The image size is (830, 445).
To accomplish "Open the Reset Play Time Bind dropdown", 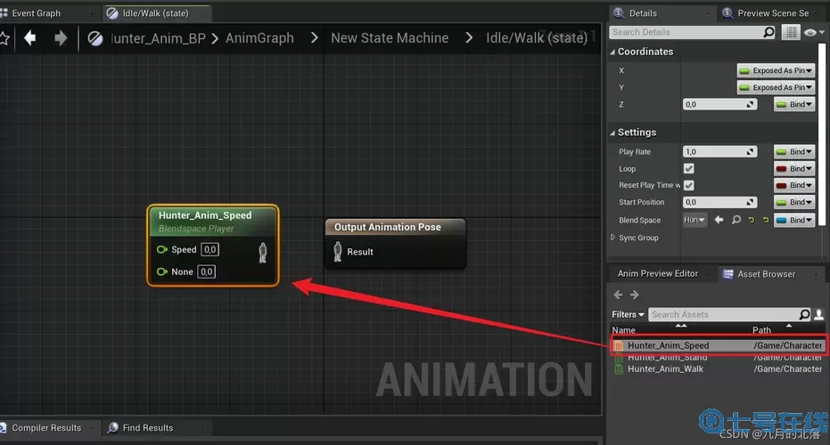I will point(794,185).
